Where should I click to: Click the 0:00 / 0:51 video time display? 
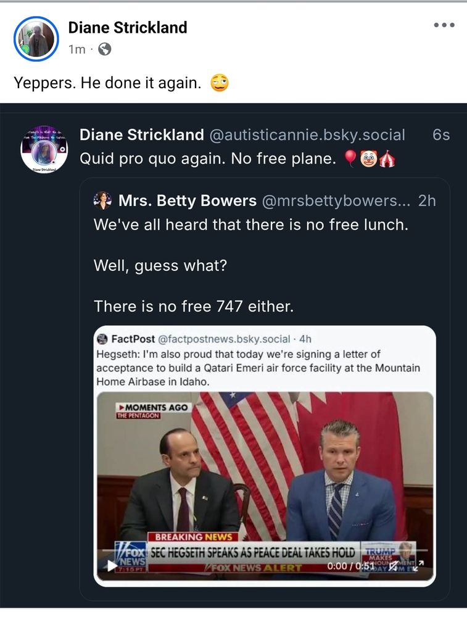coord(352,565)
